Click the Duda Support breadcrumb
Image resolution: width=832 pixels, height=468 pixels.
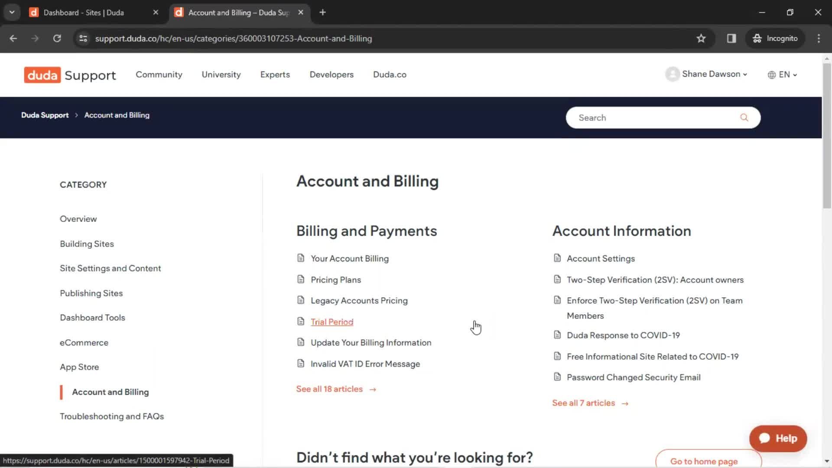click(45, 115)
